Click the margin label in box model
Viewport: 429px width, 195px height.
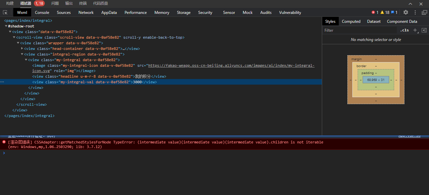357,59
